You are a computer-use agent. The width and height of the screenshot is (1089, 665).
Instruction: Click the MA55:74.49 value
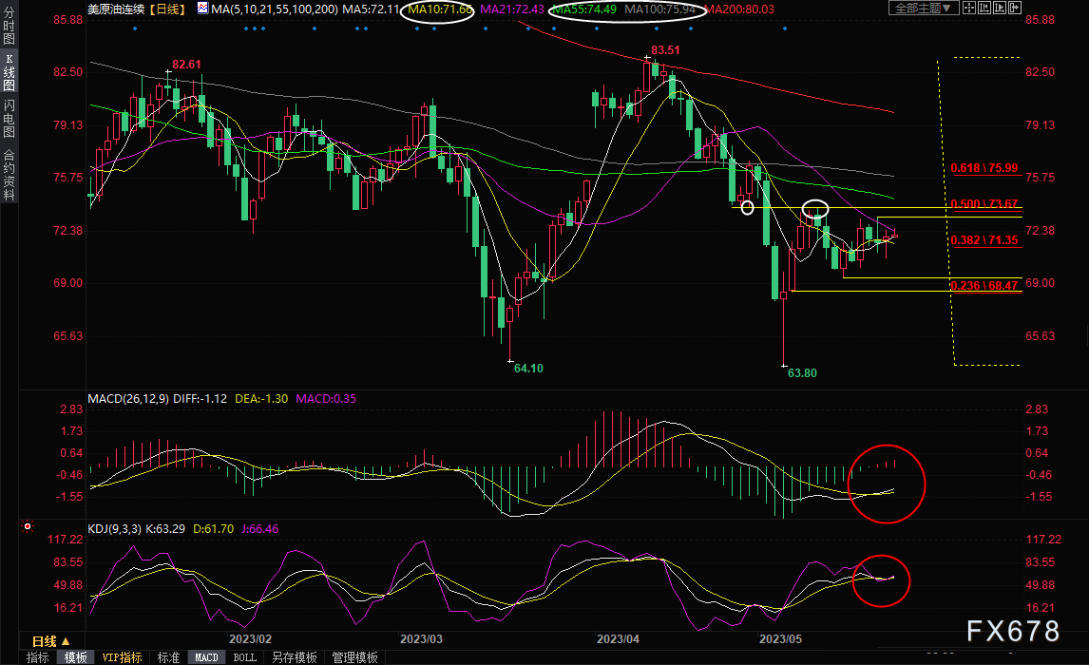[x=584, y=9]
